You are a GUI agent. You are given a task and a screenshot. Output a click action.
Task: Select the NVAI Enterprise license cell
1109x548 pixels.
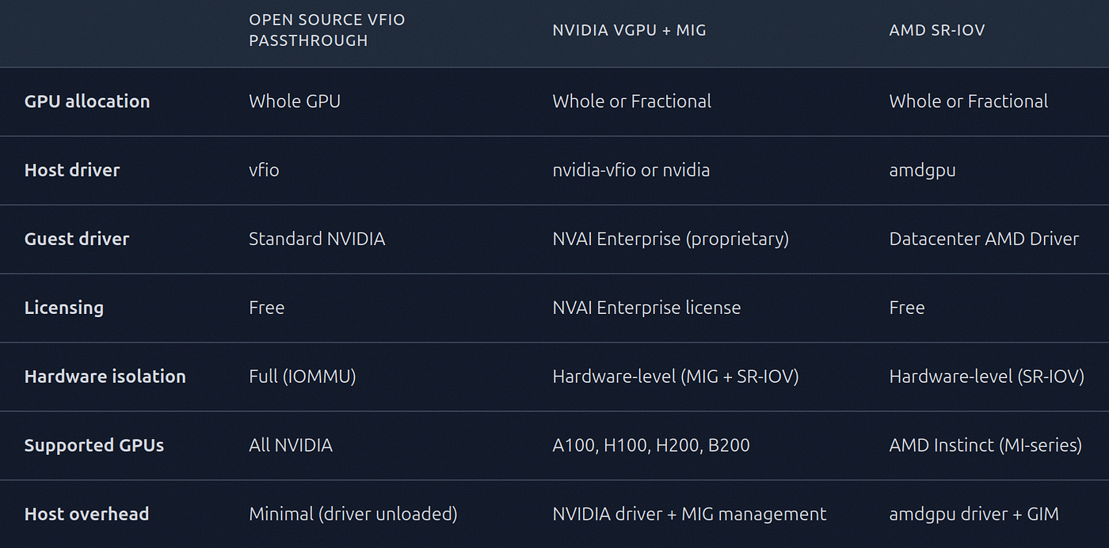click(x=646, y=308)
